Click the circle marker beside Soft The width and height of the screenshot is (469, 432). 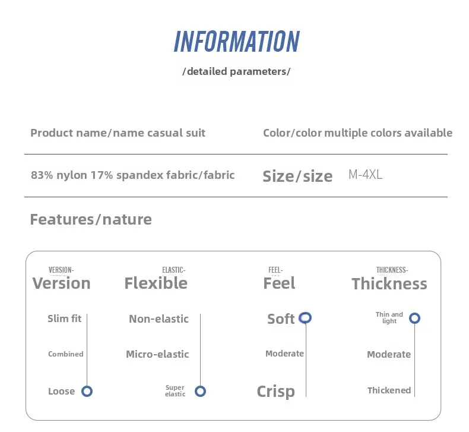coord(305,318)
